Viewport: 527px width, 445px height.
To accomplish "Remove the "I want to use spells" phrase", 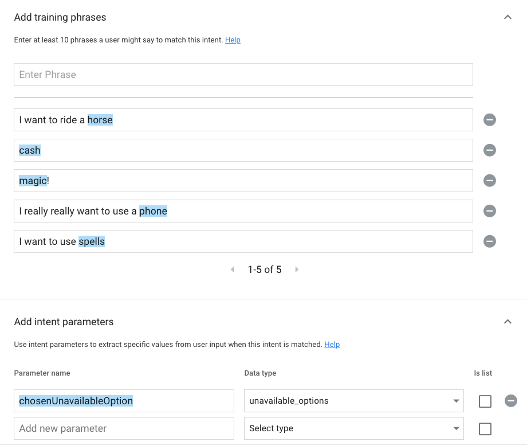I will [x=489, y=241].
